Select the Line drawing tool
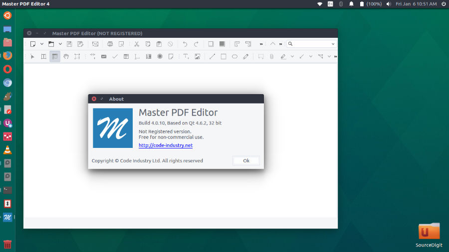The image size is (449, 252). pyautogui.click(x=212, y=57)
